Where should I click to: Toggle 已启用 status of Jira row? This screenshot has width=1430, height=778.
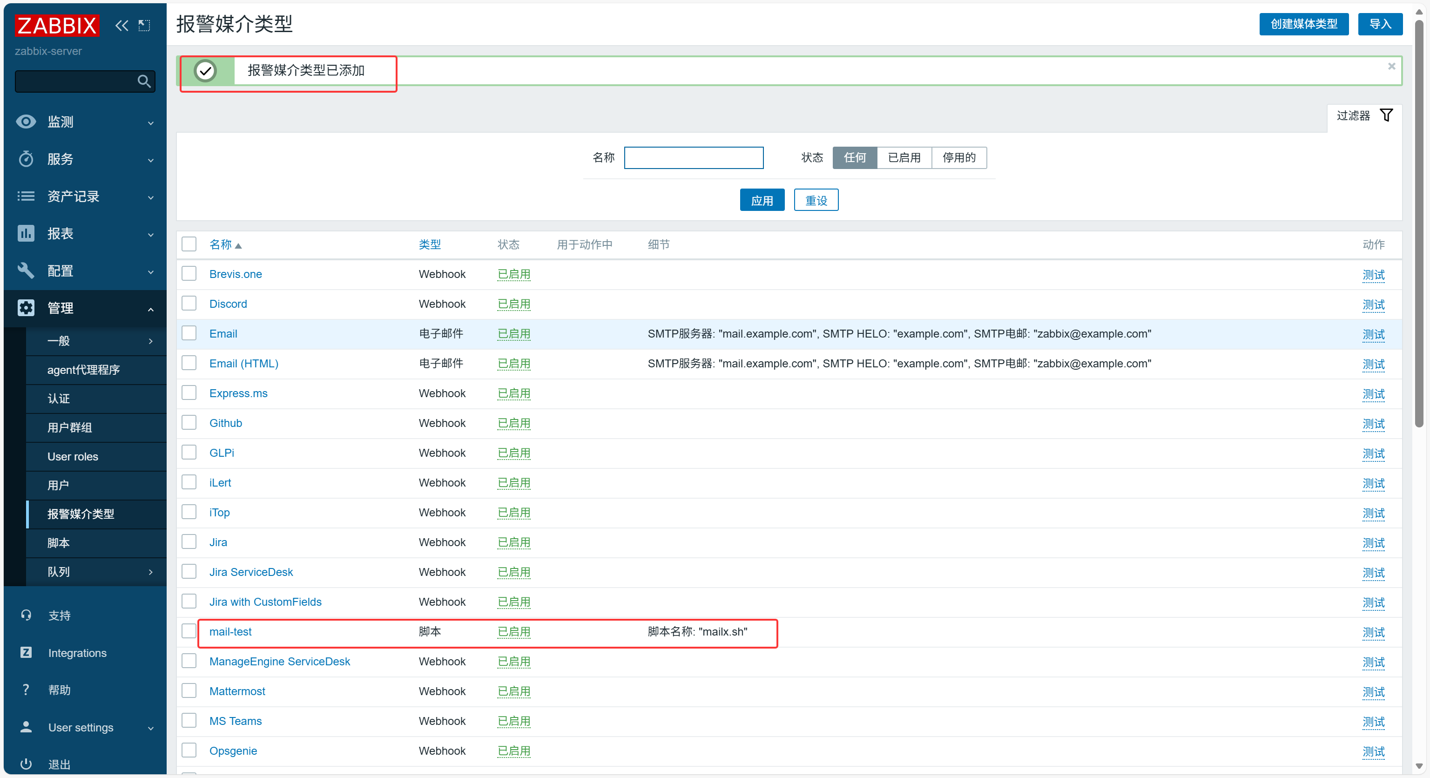513,542
